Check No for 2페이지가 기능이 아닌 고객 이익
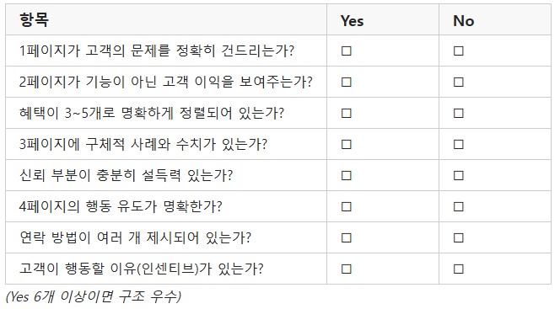The width and height of the screenshot is (560, 309). tap(459, 82)
